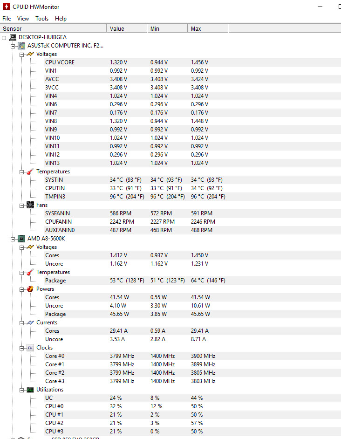Select the Core #3 clock row
This screenshot has height=439, width=341.
click(x=192, y=381)
